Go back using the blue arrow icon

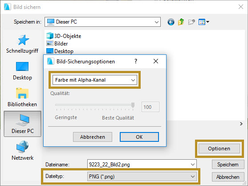pos(171,22)
